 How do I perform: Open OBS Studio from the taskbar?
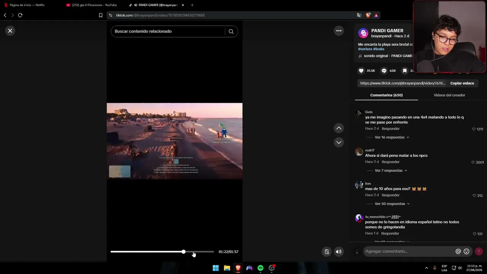[x=272, y=268]
